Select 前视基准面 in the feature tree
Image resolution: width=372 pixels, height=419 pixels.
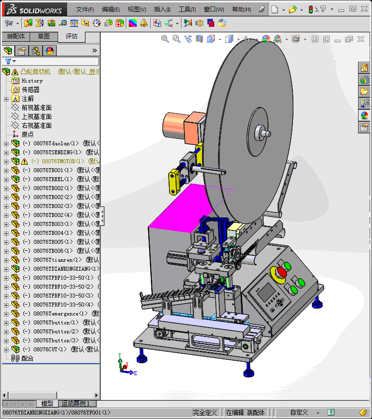37,107
